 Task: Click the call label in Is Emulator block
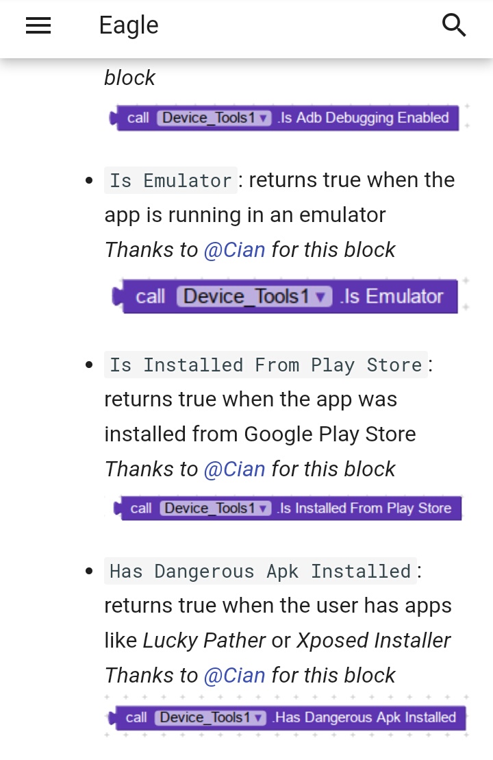pos(150,296)
